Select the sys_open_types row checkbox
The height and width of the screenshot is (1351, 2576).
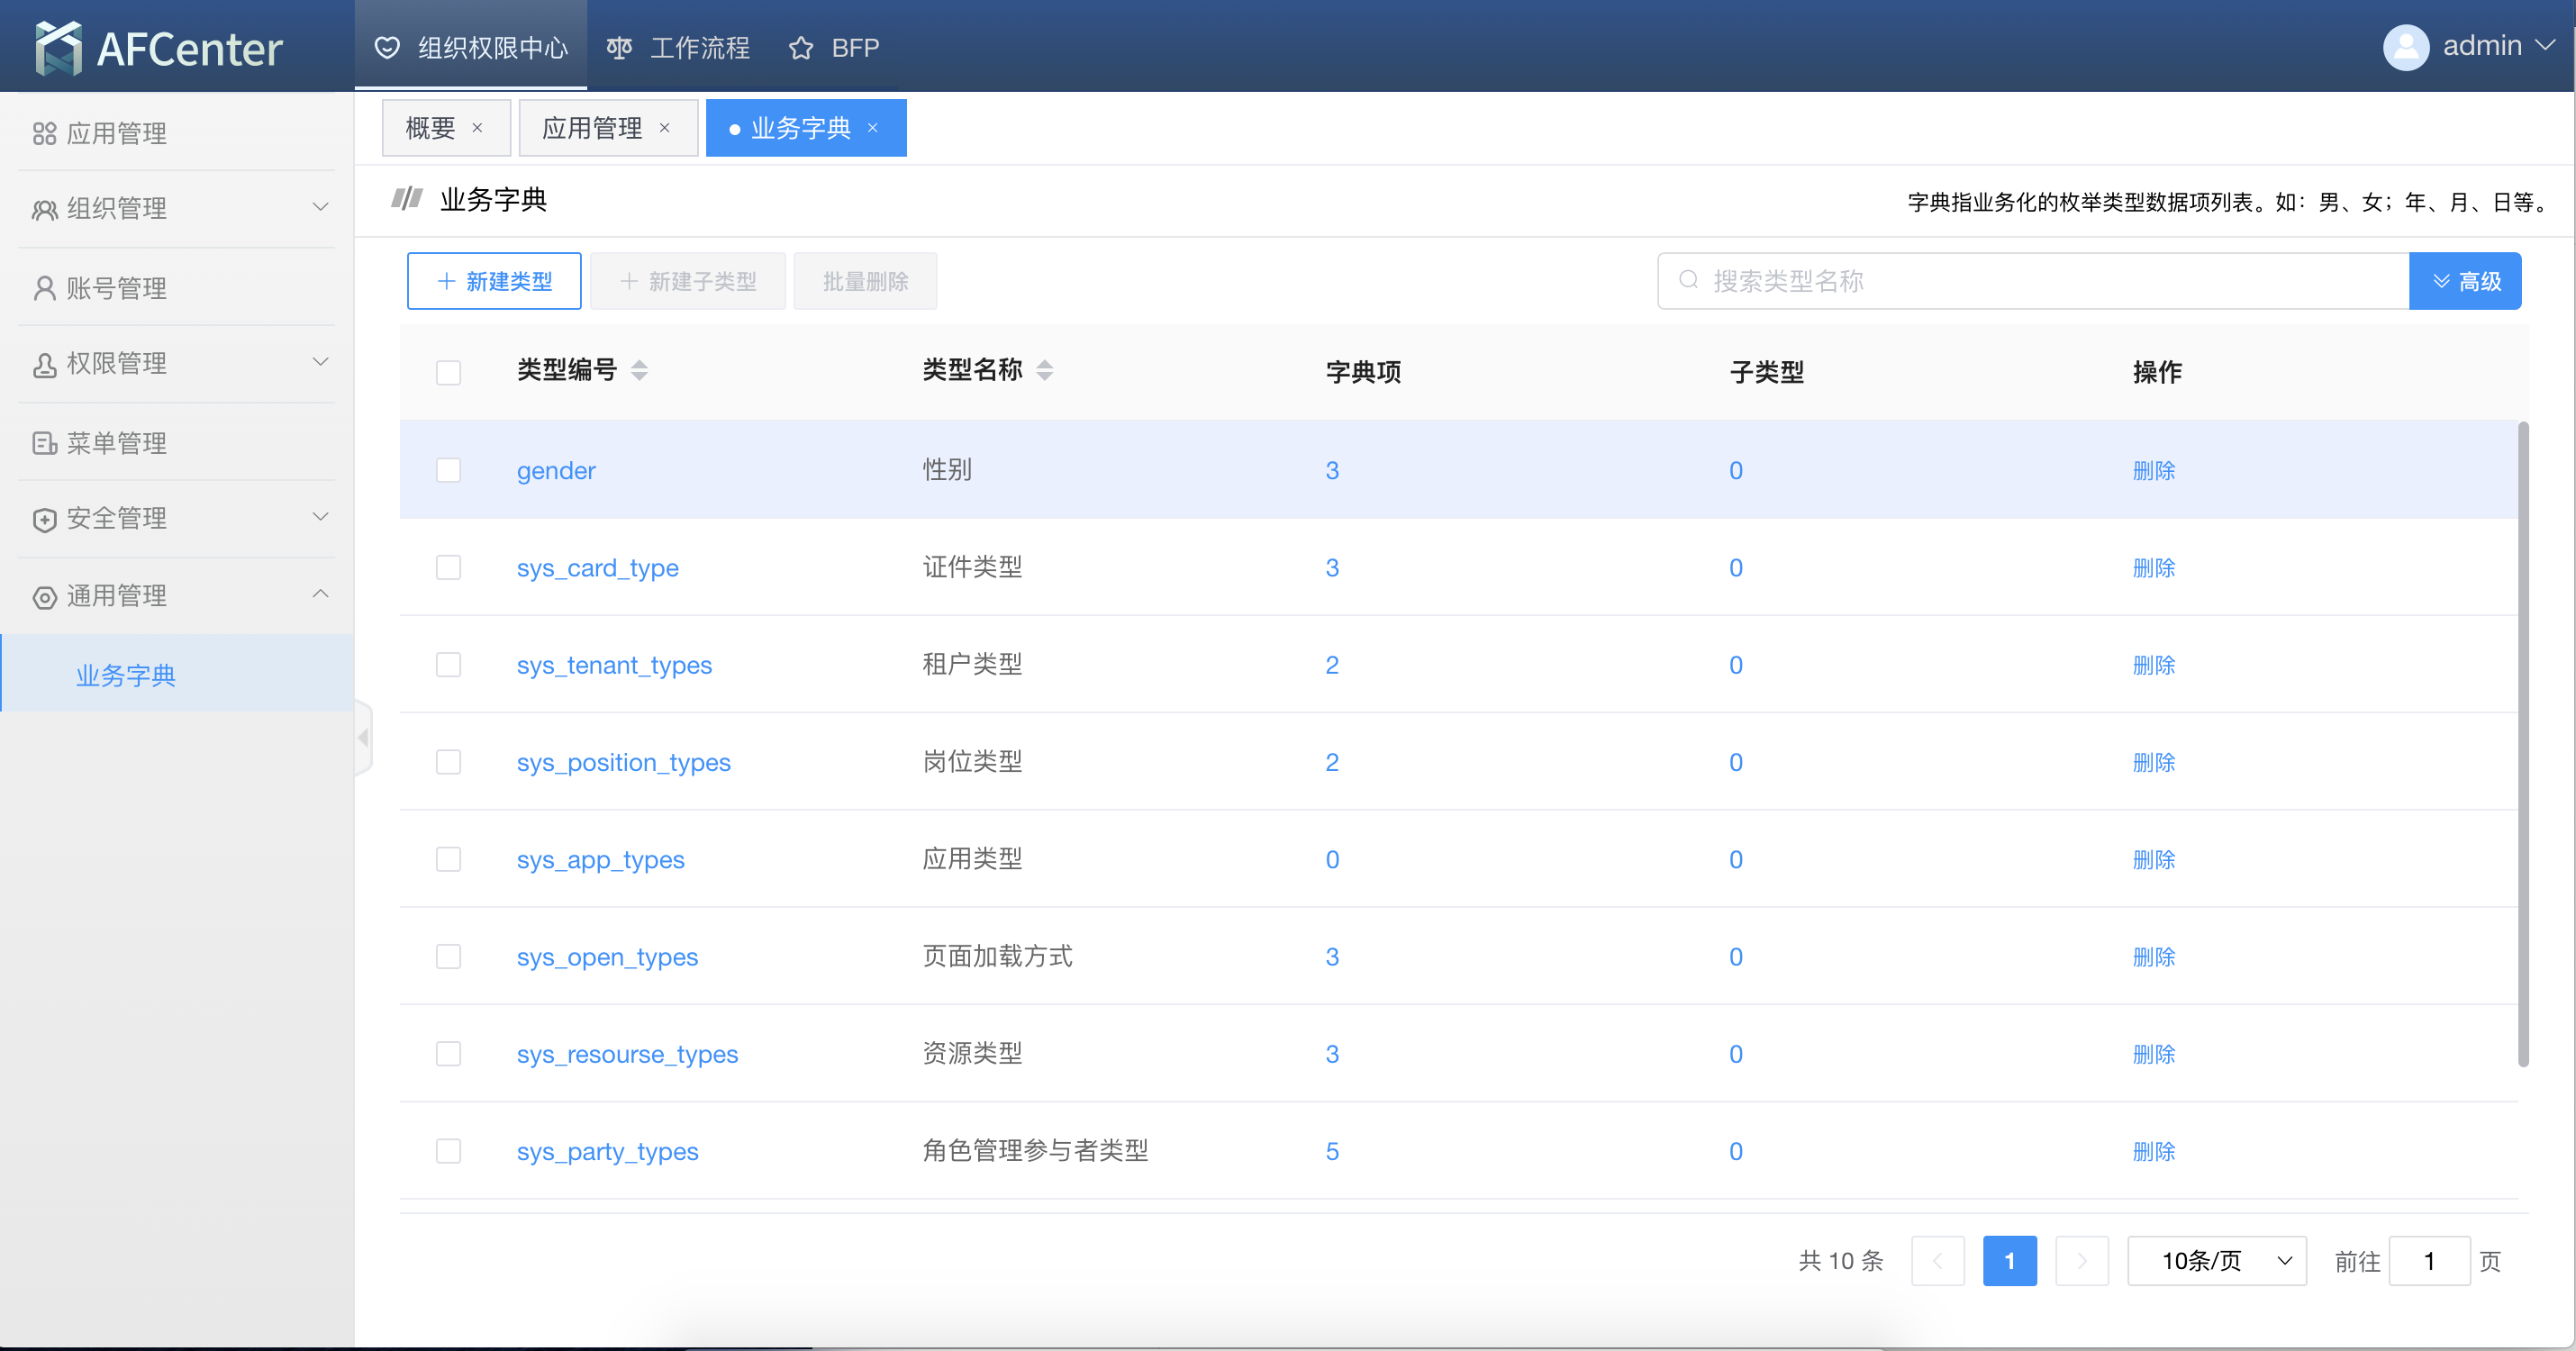(x=448, y=957)
